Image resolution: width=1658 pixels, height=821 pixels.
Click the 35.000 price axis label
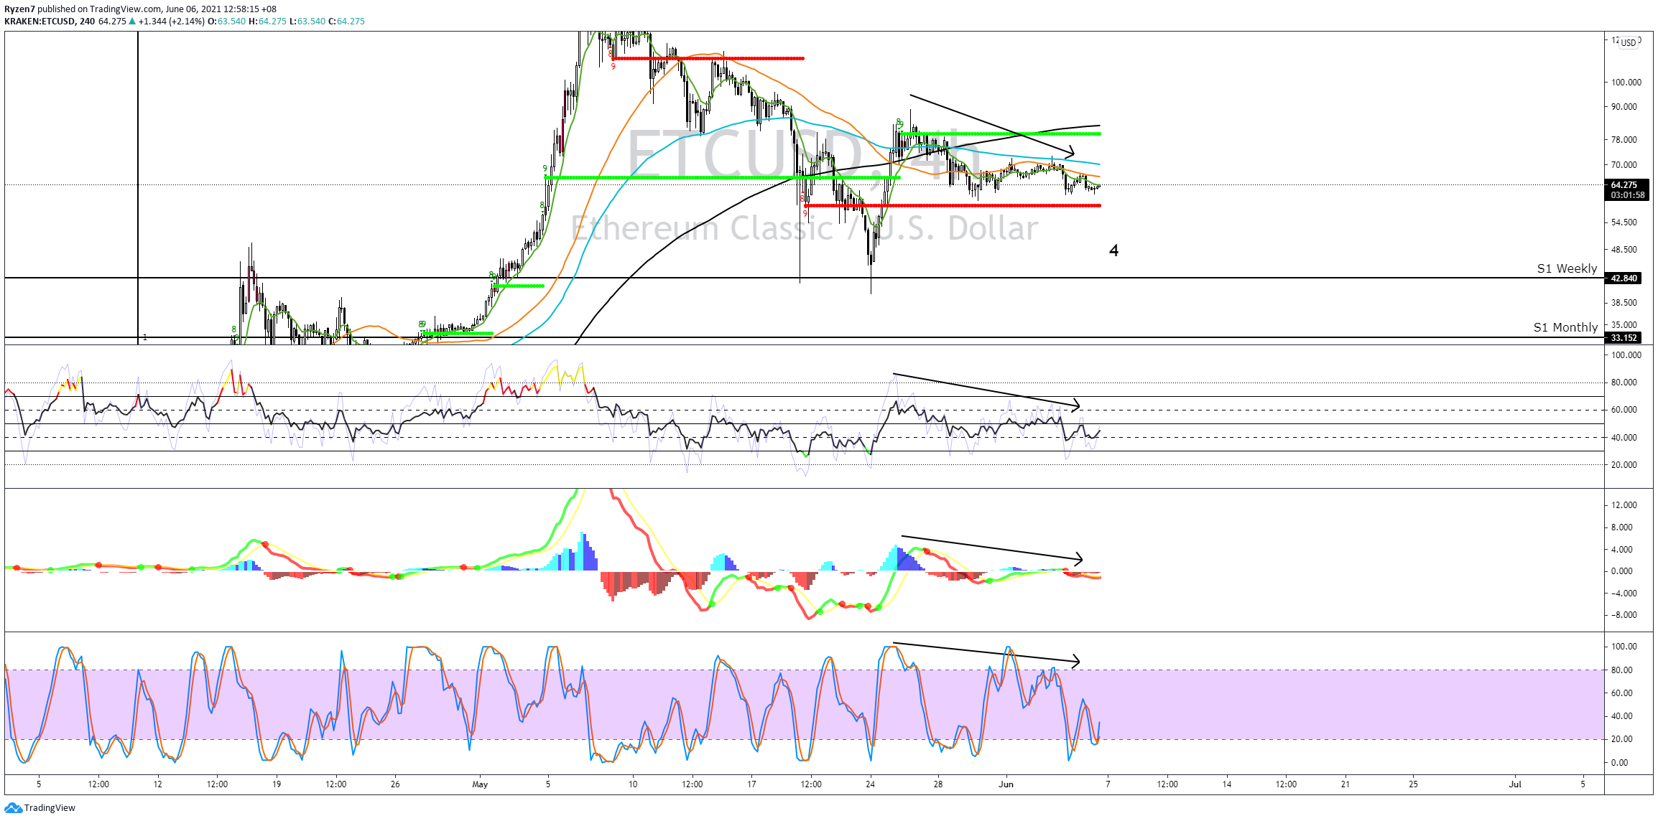(x=1624, y=325)
